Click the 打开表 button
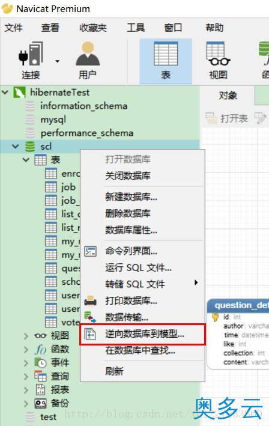269x426 pixels. (x=226, y=118)
